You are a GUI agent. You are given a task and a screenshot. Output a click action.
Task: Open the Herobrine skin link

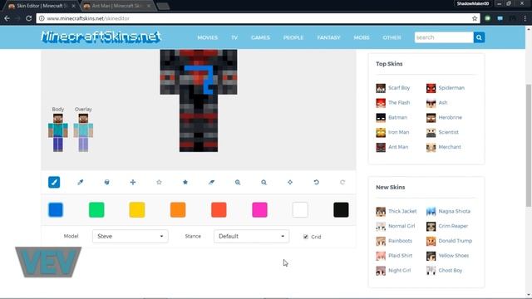tap(451, 118)
